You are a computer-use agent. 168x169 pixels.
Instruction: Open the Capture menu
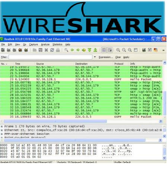pyautogui.click(x=34, y=45)
